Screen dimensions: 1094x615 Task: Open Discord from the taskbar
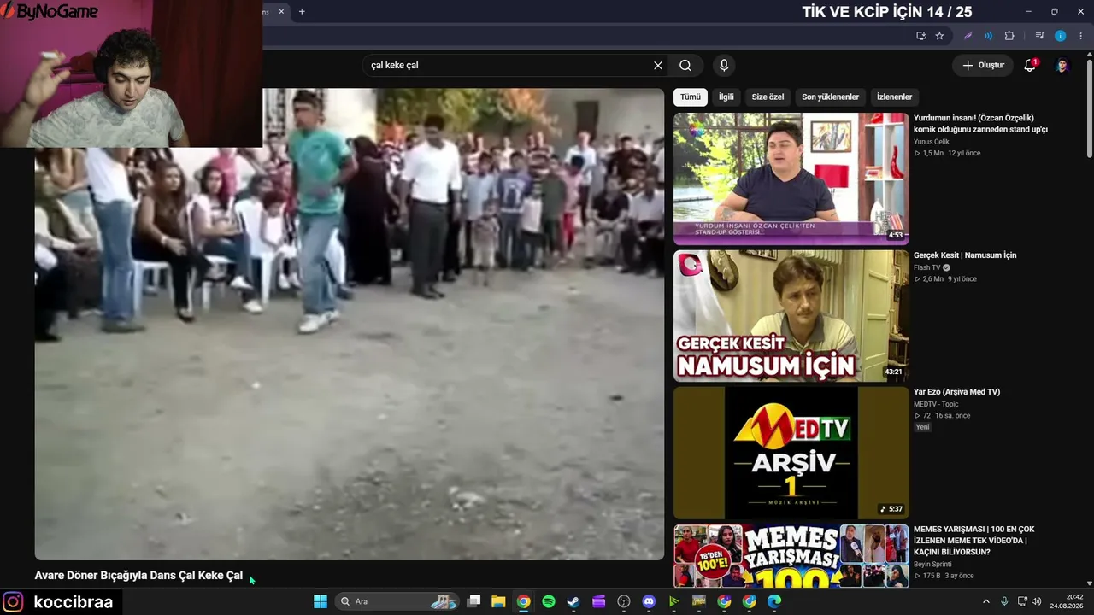[x=649, y=601]
